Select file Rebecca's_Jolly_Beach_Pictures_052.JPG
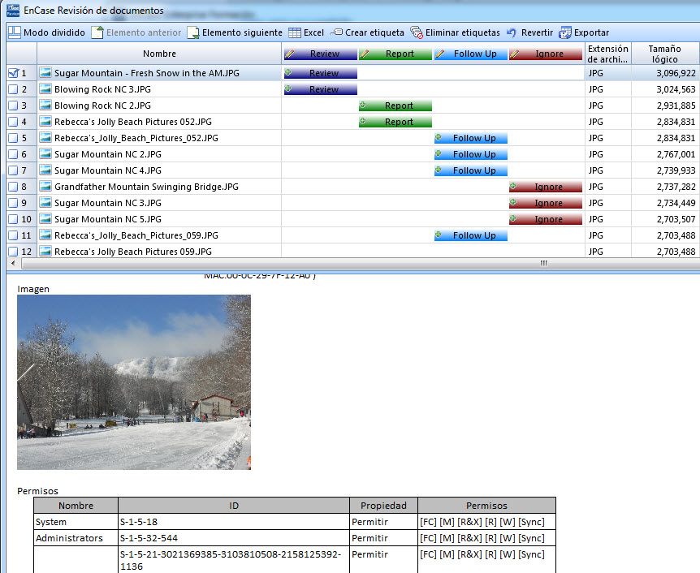This screenshot has height=573, width=700. pyautogui.click(x=136, y=138)
